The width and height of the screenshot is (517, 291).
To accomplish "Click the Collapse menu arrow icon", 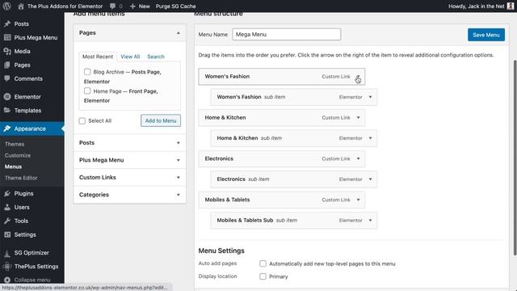I will tap(7, 280).
